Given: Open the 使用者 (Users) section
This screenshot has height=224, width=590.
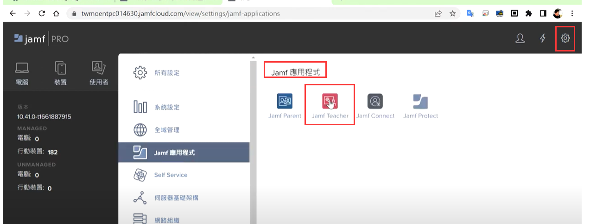Looking at the screenshot, I should coord(99,73).
